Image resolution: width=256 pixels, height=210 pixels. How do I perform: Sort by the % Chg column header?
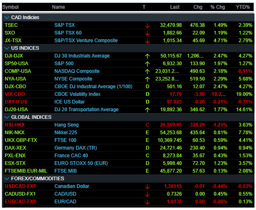point(218,7)
